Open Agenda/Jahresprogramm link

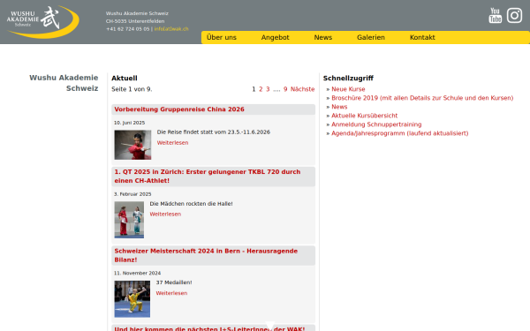pyautogui.click(x=400, y=133)
